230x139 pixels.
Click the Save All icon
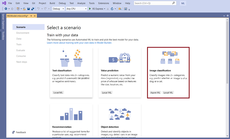click(x=33, y=9)
